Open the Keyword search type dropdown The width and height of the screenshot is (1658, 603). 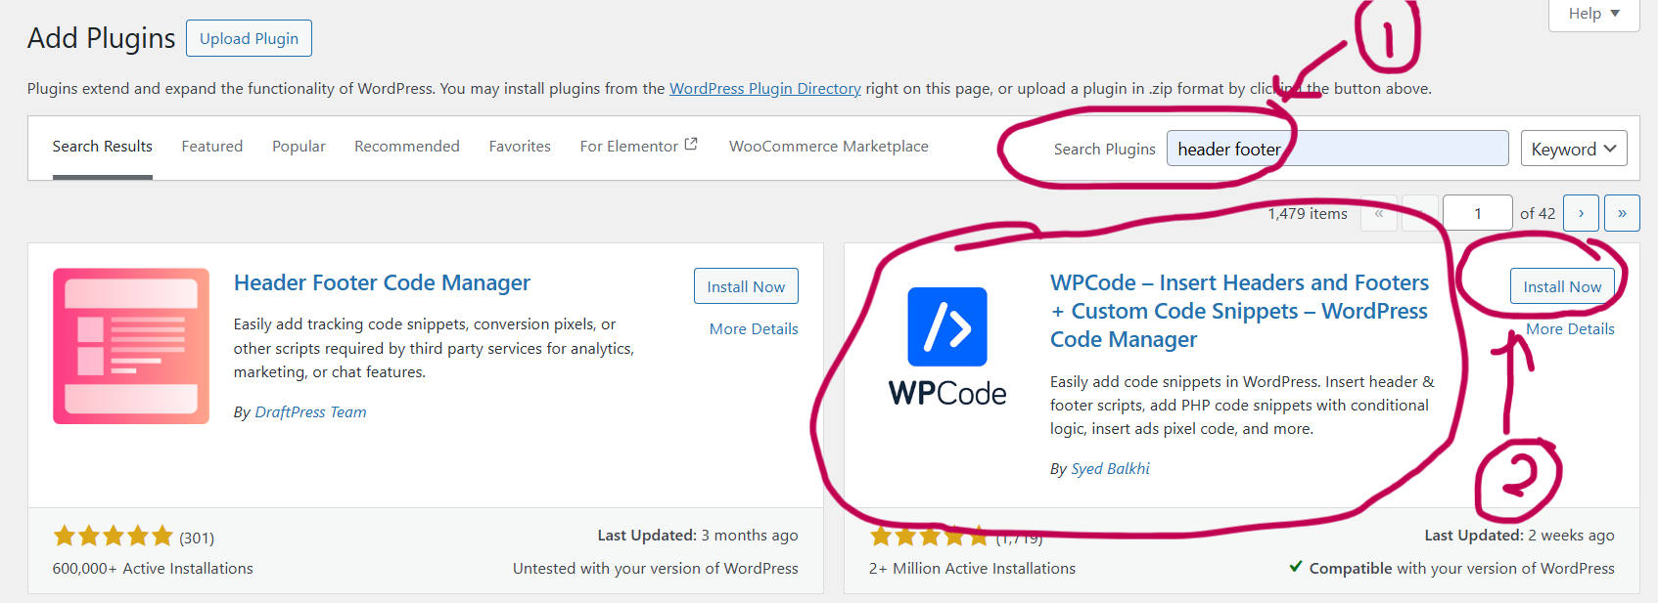coord(1574,149)
